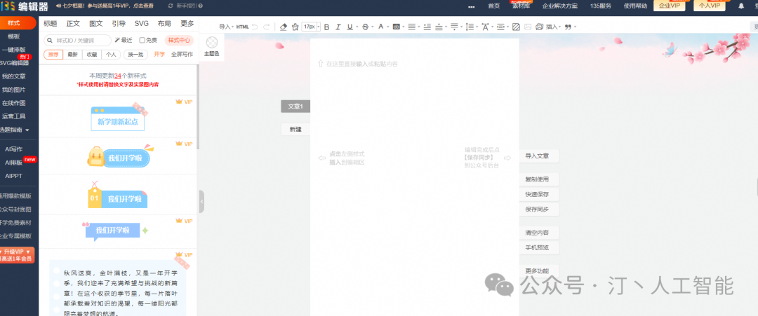Click the 样式中心 button
The height and width of the screenshot is (316, 758).
(179, 41)
